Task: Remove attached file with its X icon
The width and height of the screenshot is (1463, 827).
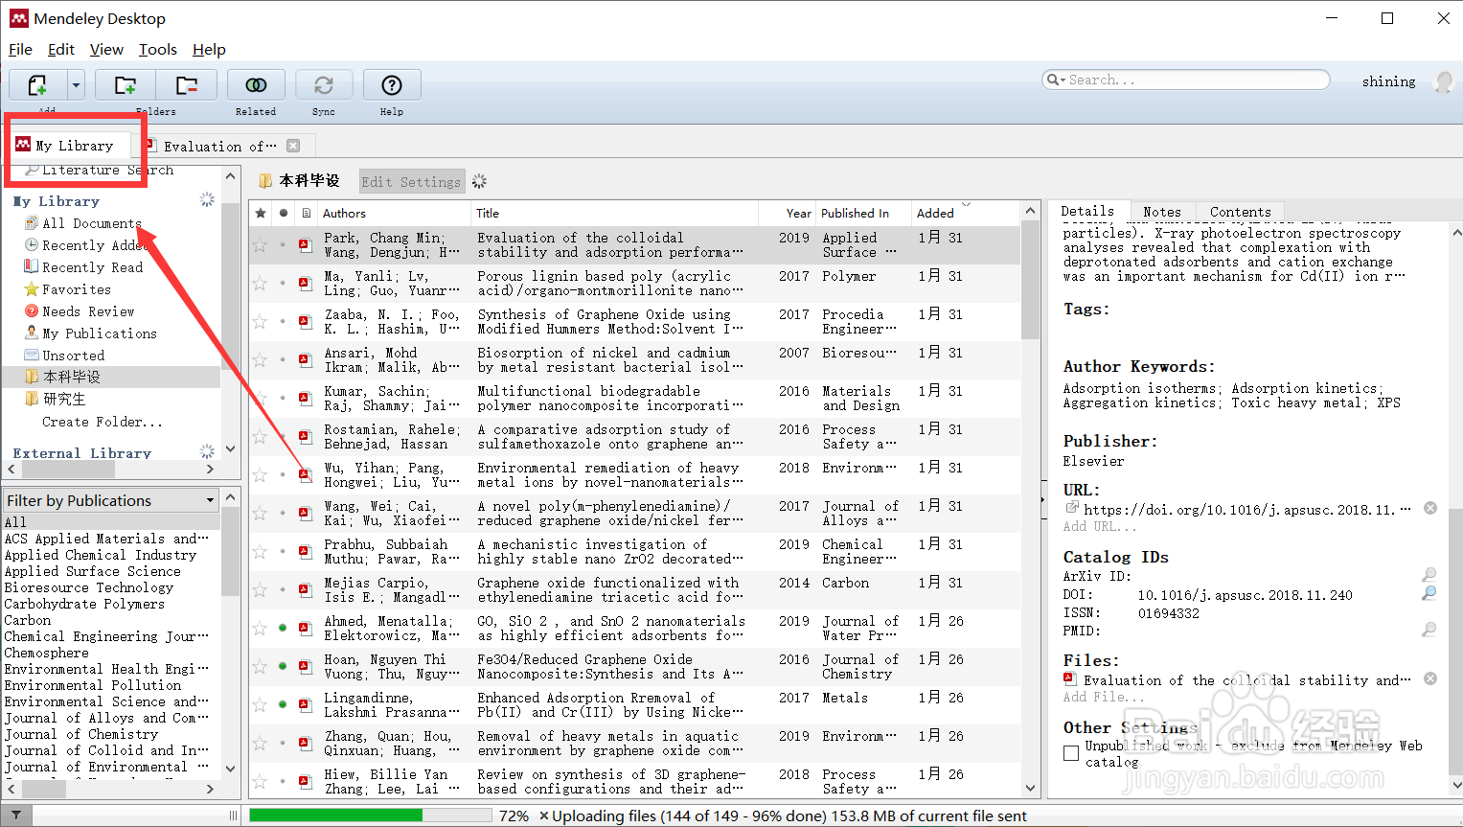Action: pyautogui.click(x=1430, y=678)
